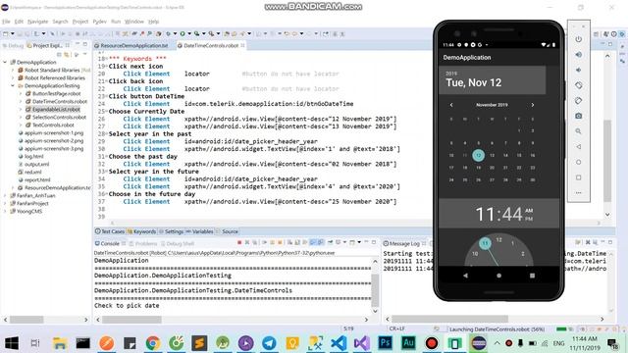628x353 pixels.
Task: Show hidden system tray icons chevron
Action: [497, 343]
